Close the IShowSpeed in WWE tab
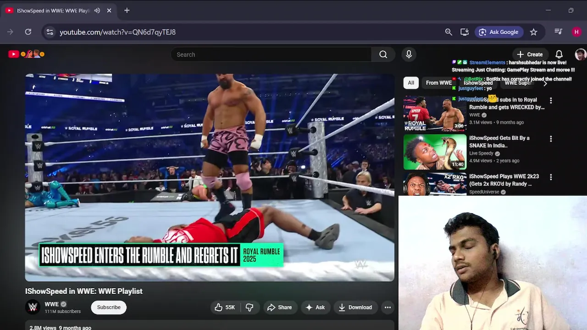 [x=109, y=10]
